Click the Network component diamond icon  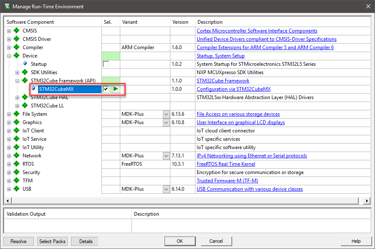[x=17, y=155]
